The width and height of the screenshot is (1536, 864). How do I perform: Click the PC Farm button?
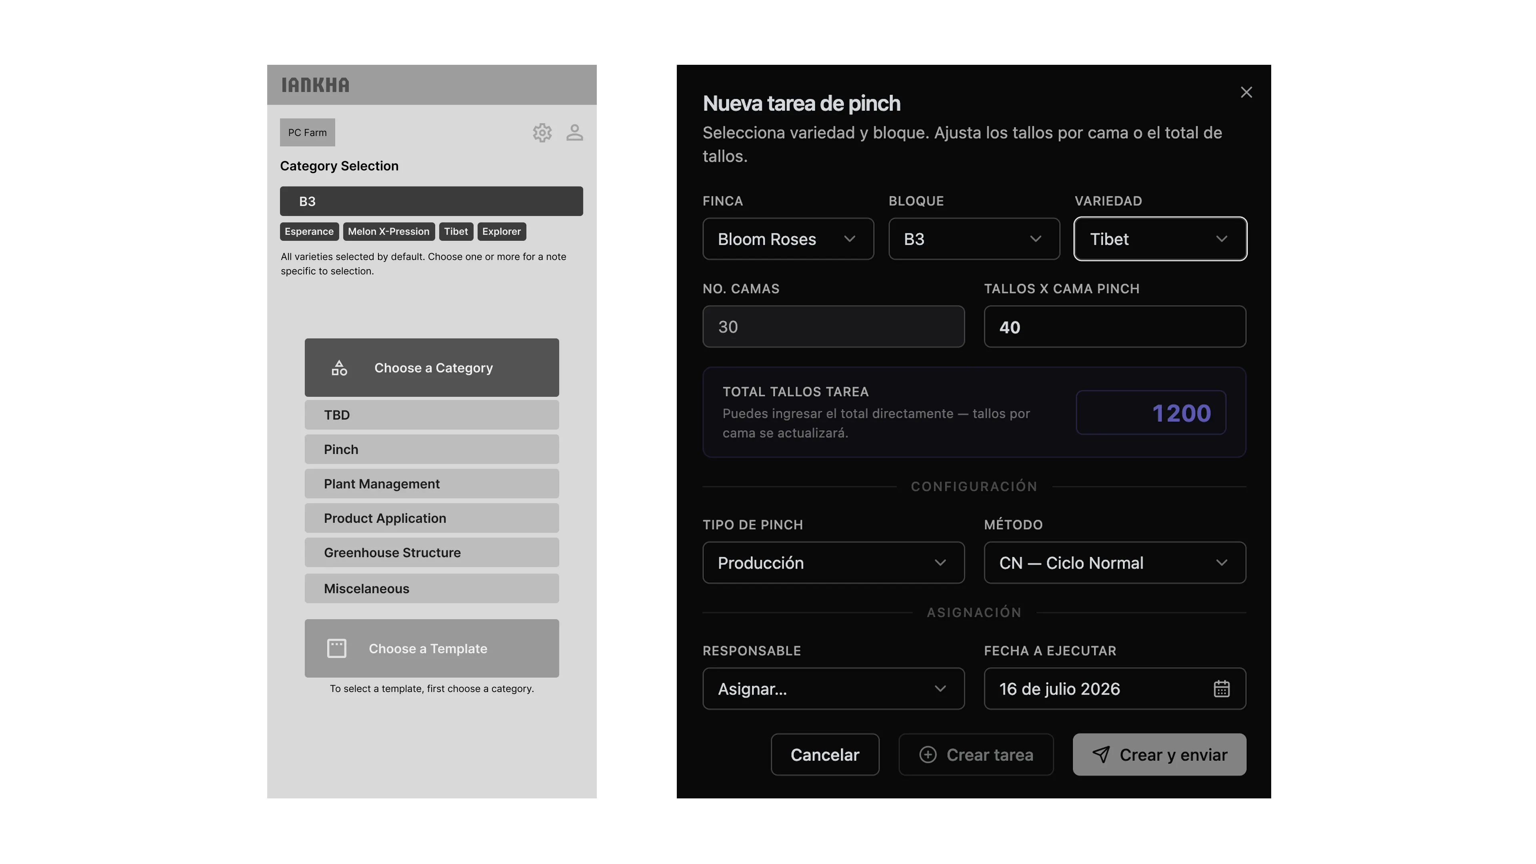[x=308, y=132]
